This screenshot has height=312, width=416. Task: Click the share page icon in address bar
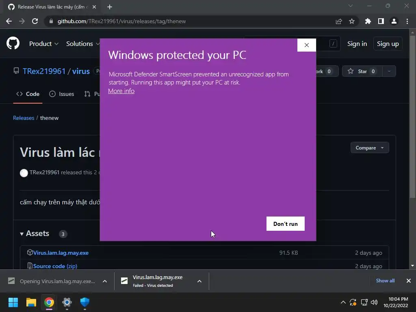click(339, 21)
